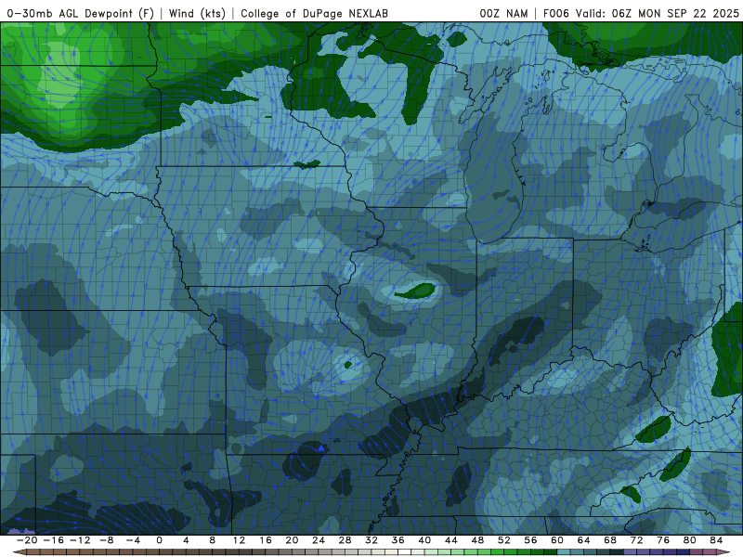The height and width of the screenshot is (557, 743).
Task: Click the 'College of DuPage NEXLAB' label
Action: tap(314, 13)
